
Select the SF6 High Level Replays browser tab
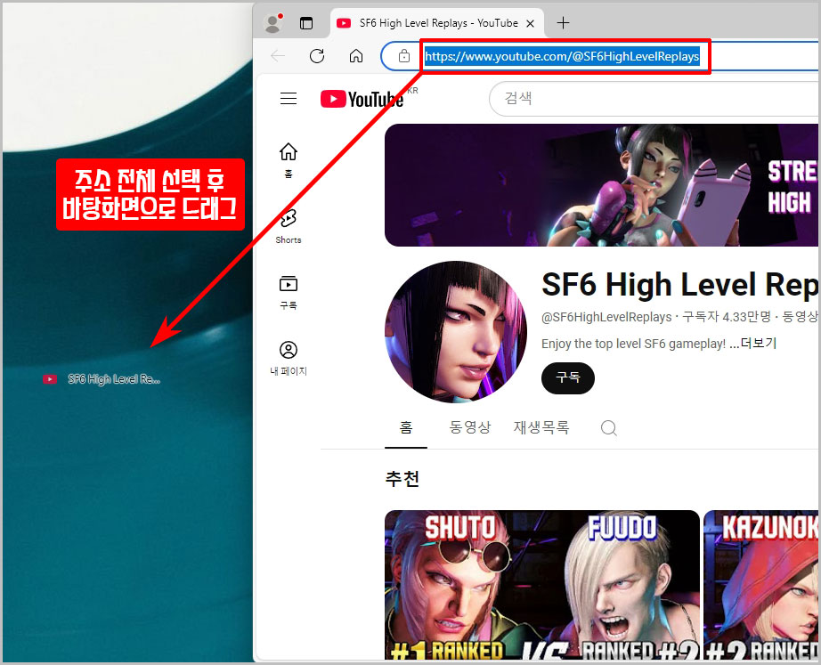point(437,23)
